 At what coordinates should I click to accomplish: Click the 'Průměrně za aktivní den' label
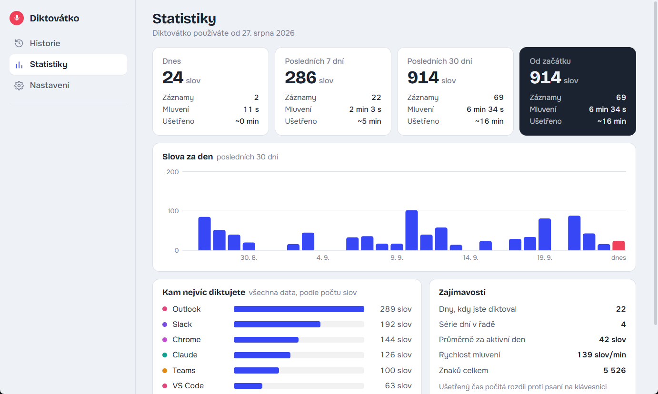(482, 340)
